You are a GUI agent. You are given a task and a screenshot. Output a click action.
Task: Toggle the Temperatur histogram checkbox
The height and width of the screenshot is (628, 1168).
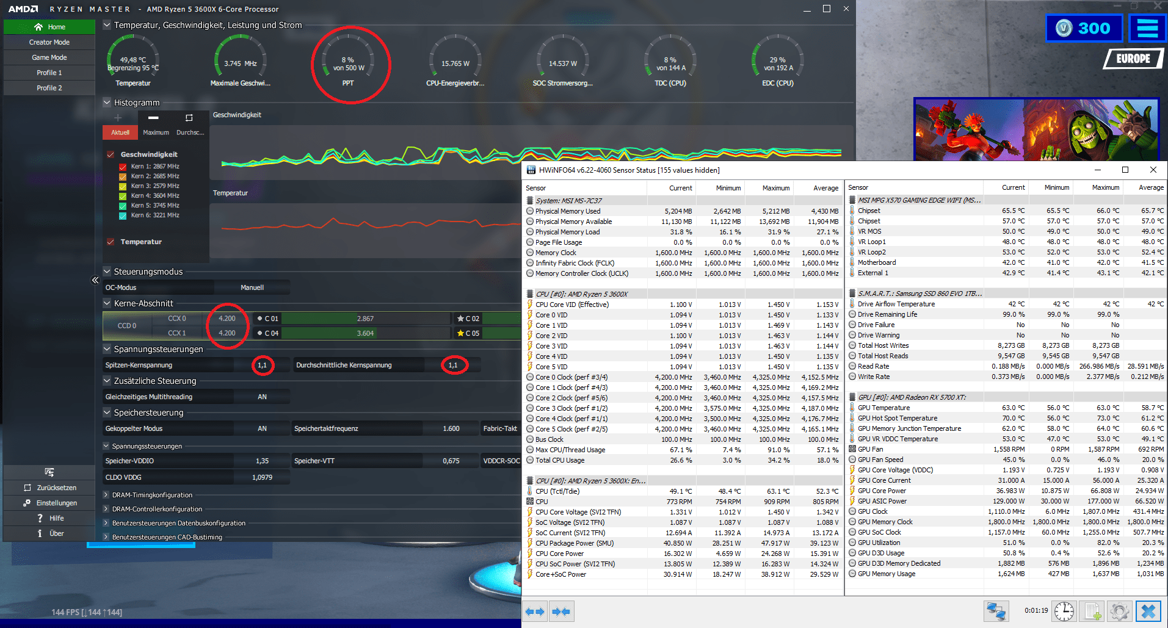click(x=111, y=242)
